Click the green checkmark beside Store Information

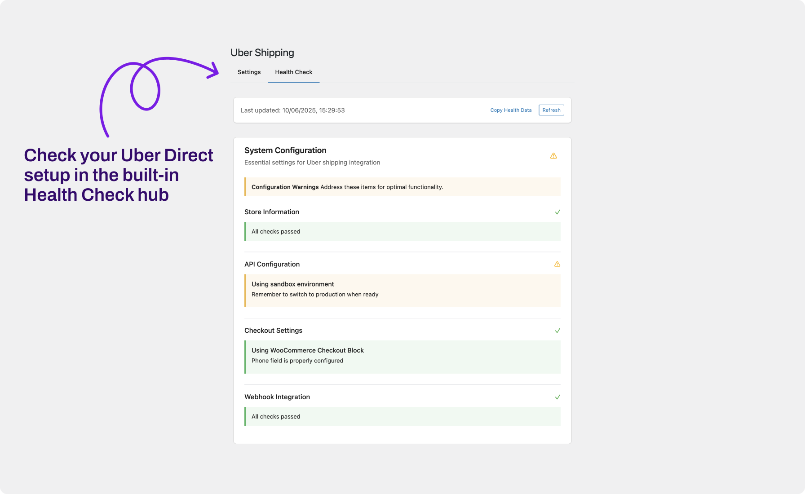click(x=557, y=212)
